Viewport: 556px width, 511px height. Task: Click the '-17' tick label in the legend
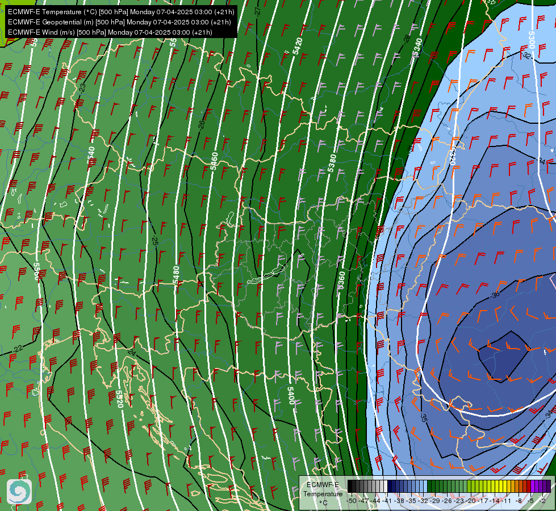[x=483, y=501]
